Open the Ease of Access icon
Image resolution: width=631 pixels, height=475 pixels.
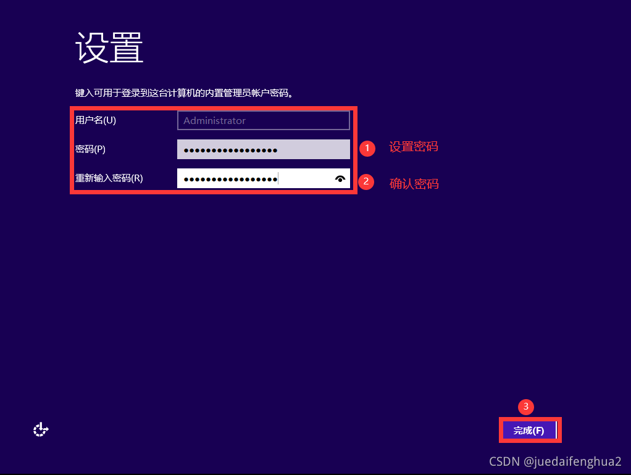coord(41,429)
